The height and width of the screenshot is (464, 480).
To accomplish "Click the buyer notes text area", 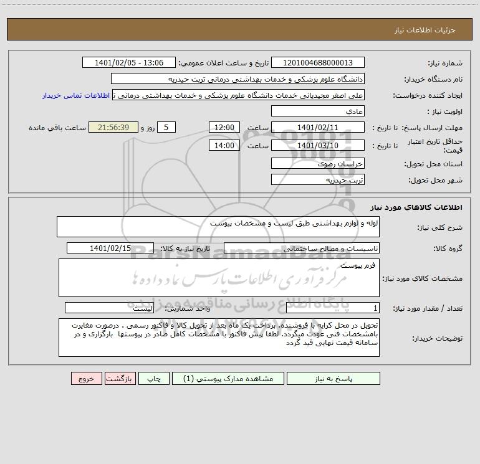I will coord(219,338).
